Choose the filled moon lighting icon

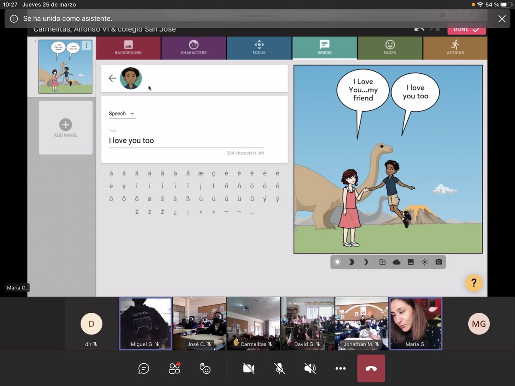pos(351,262)
